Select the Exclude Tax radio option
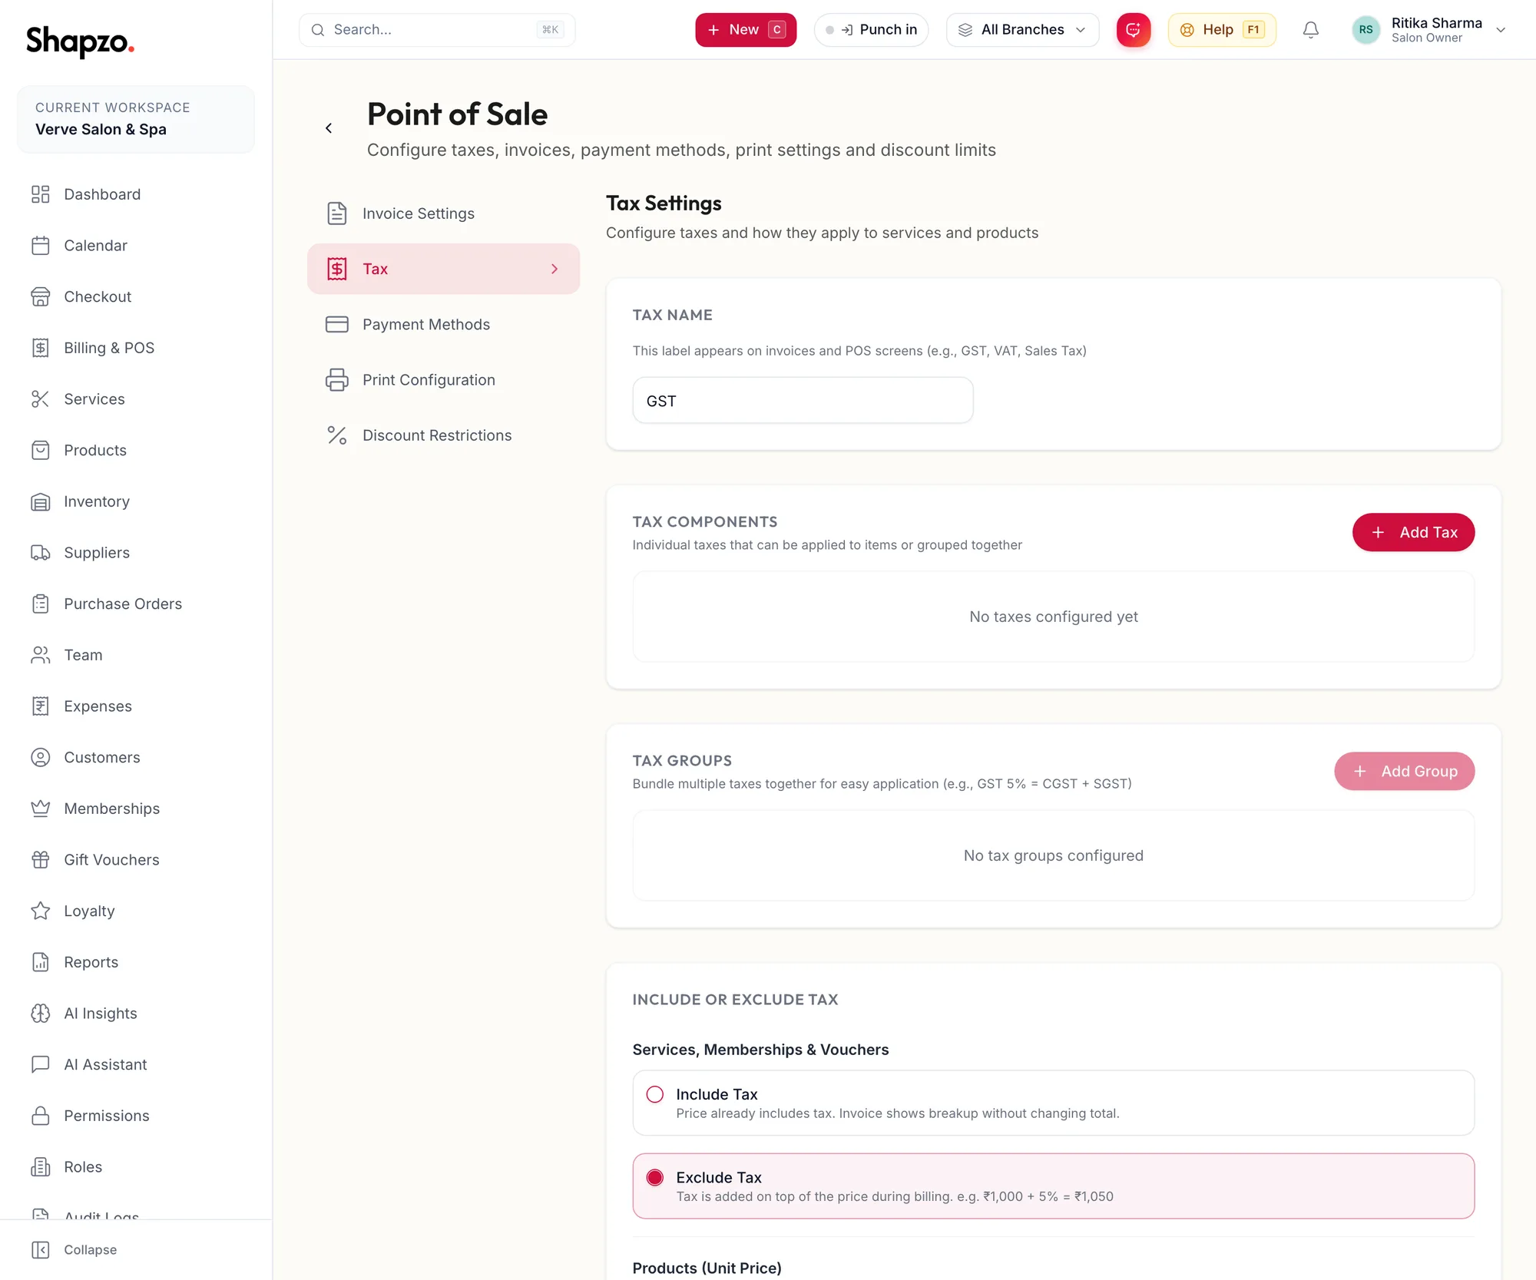Image resolution: width=1536 pixels, height=1280 pixels. 655,1177
